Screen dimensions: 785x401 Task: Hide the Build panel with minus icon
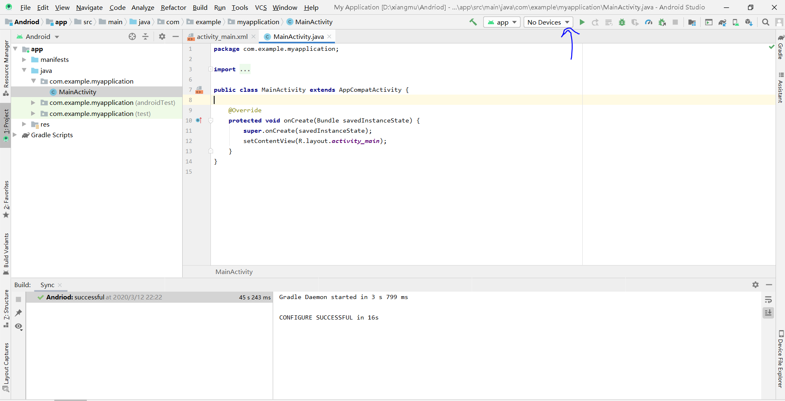point(769,285)
